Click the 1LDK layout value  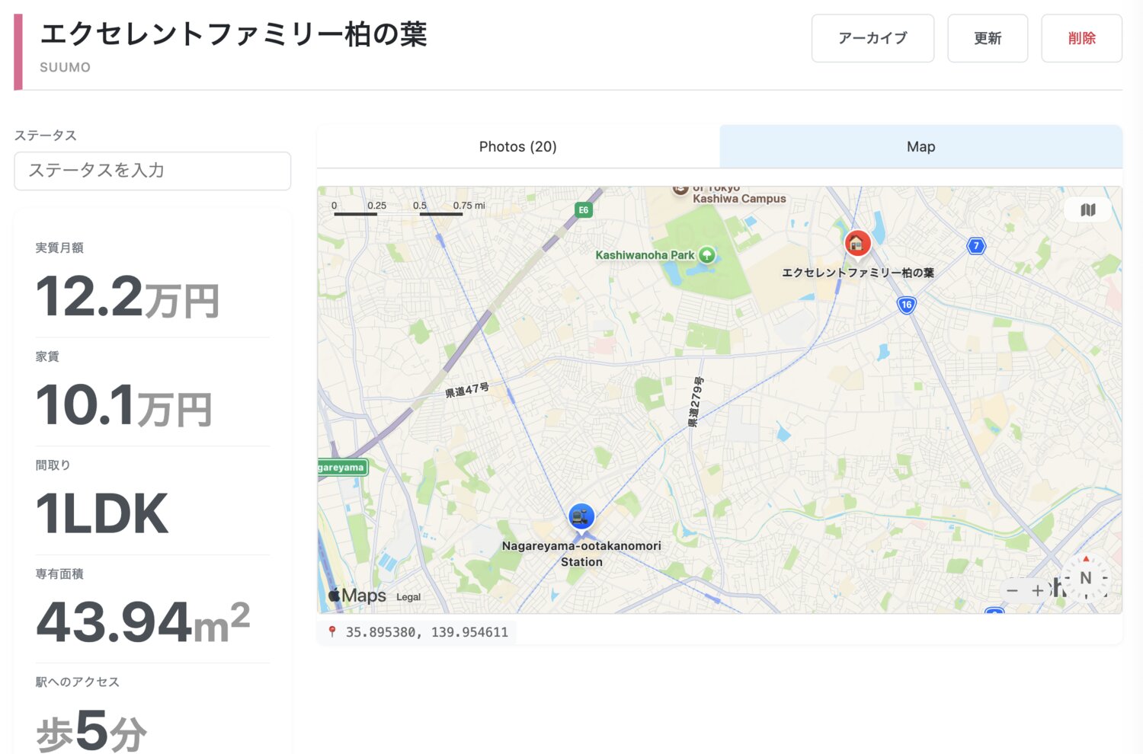point(102,514)
